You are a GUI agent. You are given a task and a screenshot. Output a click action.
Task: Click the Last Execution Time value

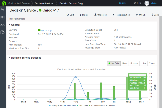click(x=127, y=44)
